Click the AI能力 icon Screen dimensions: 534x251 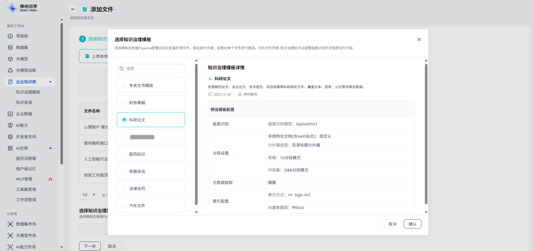click(10, 125)
